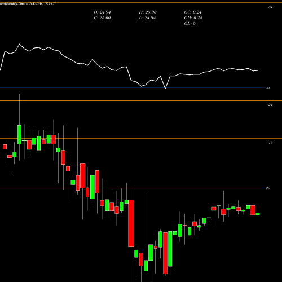Click the 21 price axis label

(x=270, y=105)
